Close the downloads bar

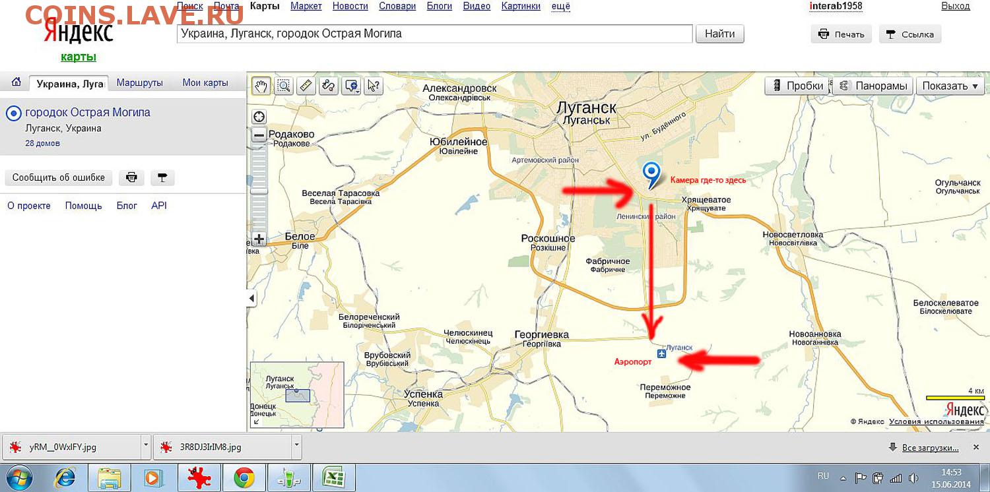[x=976, y=447]
